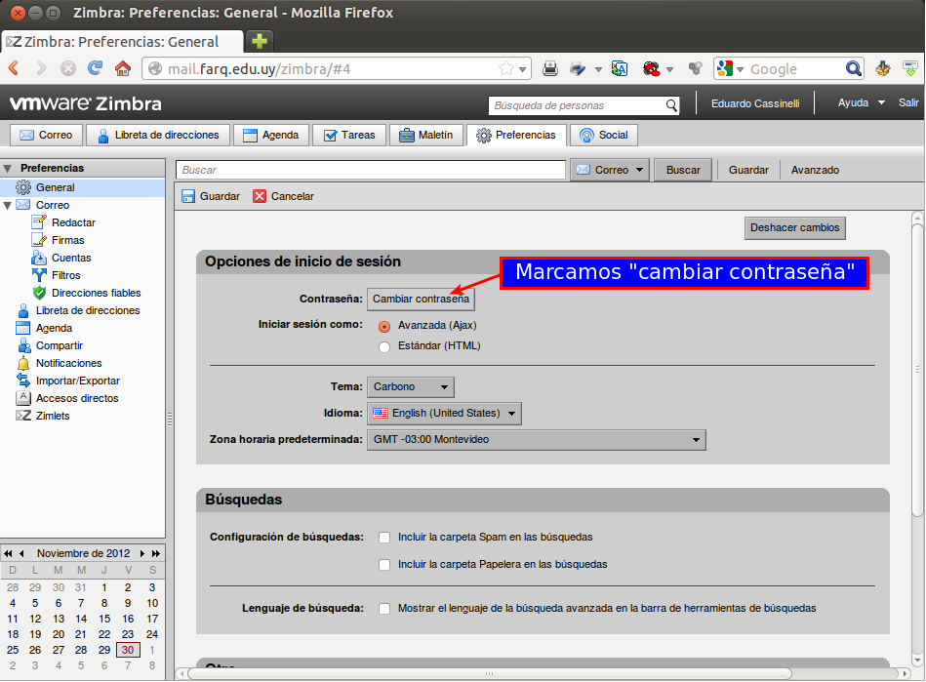
Task: Open the Tema dropdown showing Carbono
Action: 411,386
